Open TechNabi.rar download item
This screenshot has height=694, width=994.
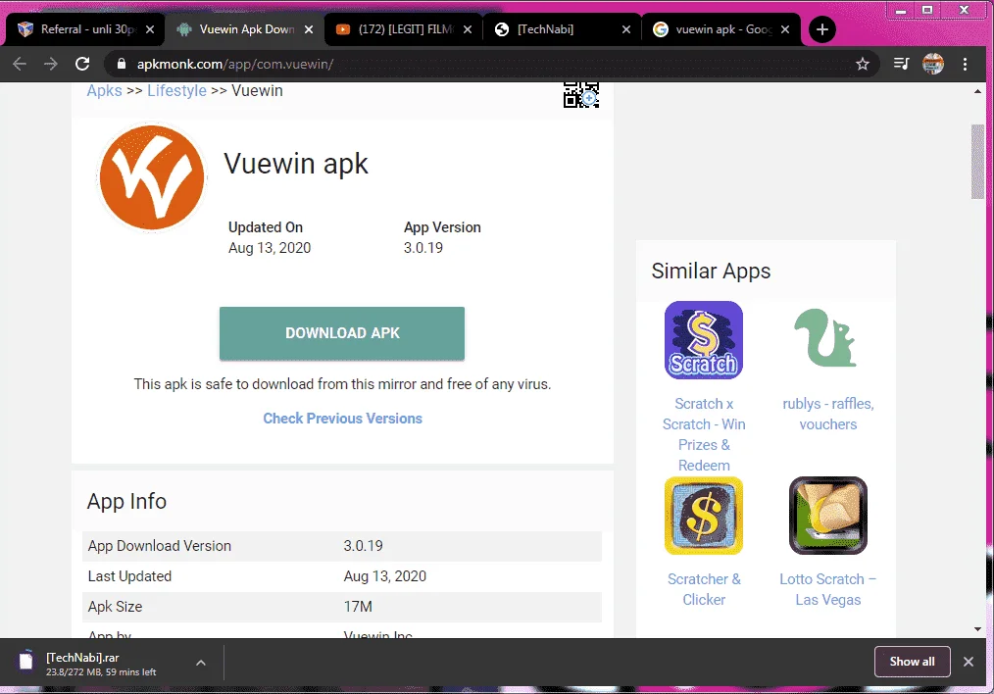point(111,664)
